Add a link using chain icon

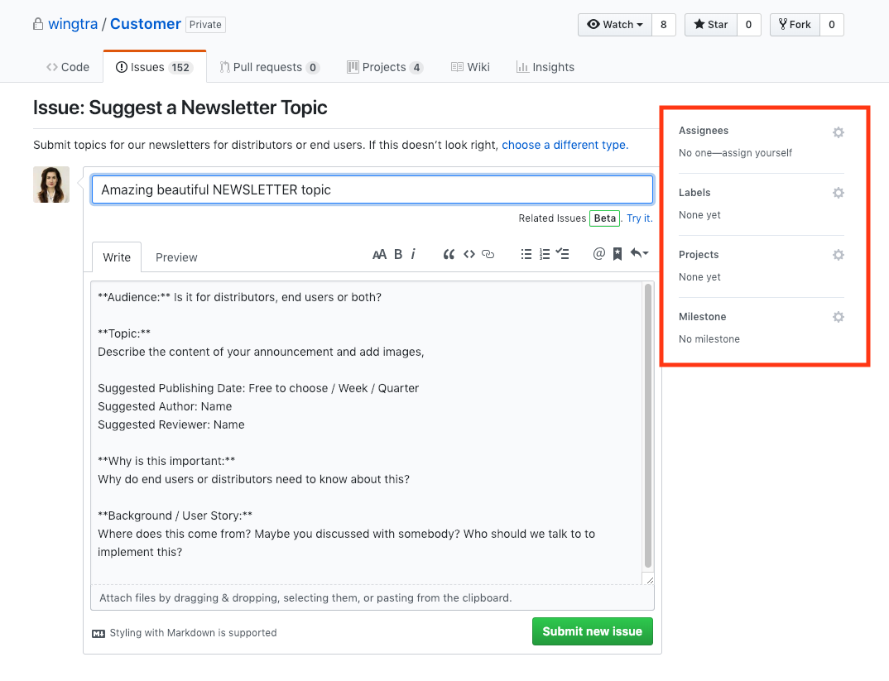pyautogui.click(x=488, y=255)
